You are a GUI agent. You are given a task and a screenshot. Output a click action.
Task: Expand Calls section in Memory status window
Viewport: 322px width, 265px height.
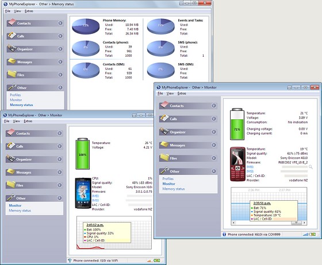click(x=60, y=36)
